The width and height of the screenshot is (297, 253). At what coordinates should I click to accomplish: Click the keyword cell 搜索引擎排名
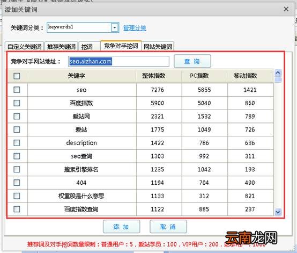click(x=81, y=169)
